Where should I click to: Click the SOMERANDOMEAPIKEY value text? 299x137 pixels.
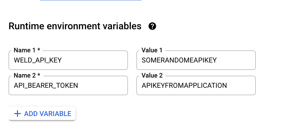pos(179,60)
